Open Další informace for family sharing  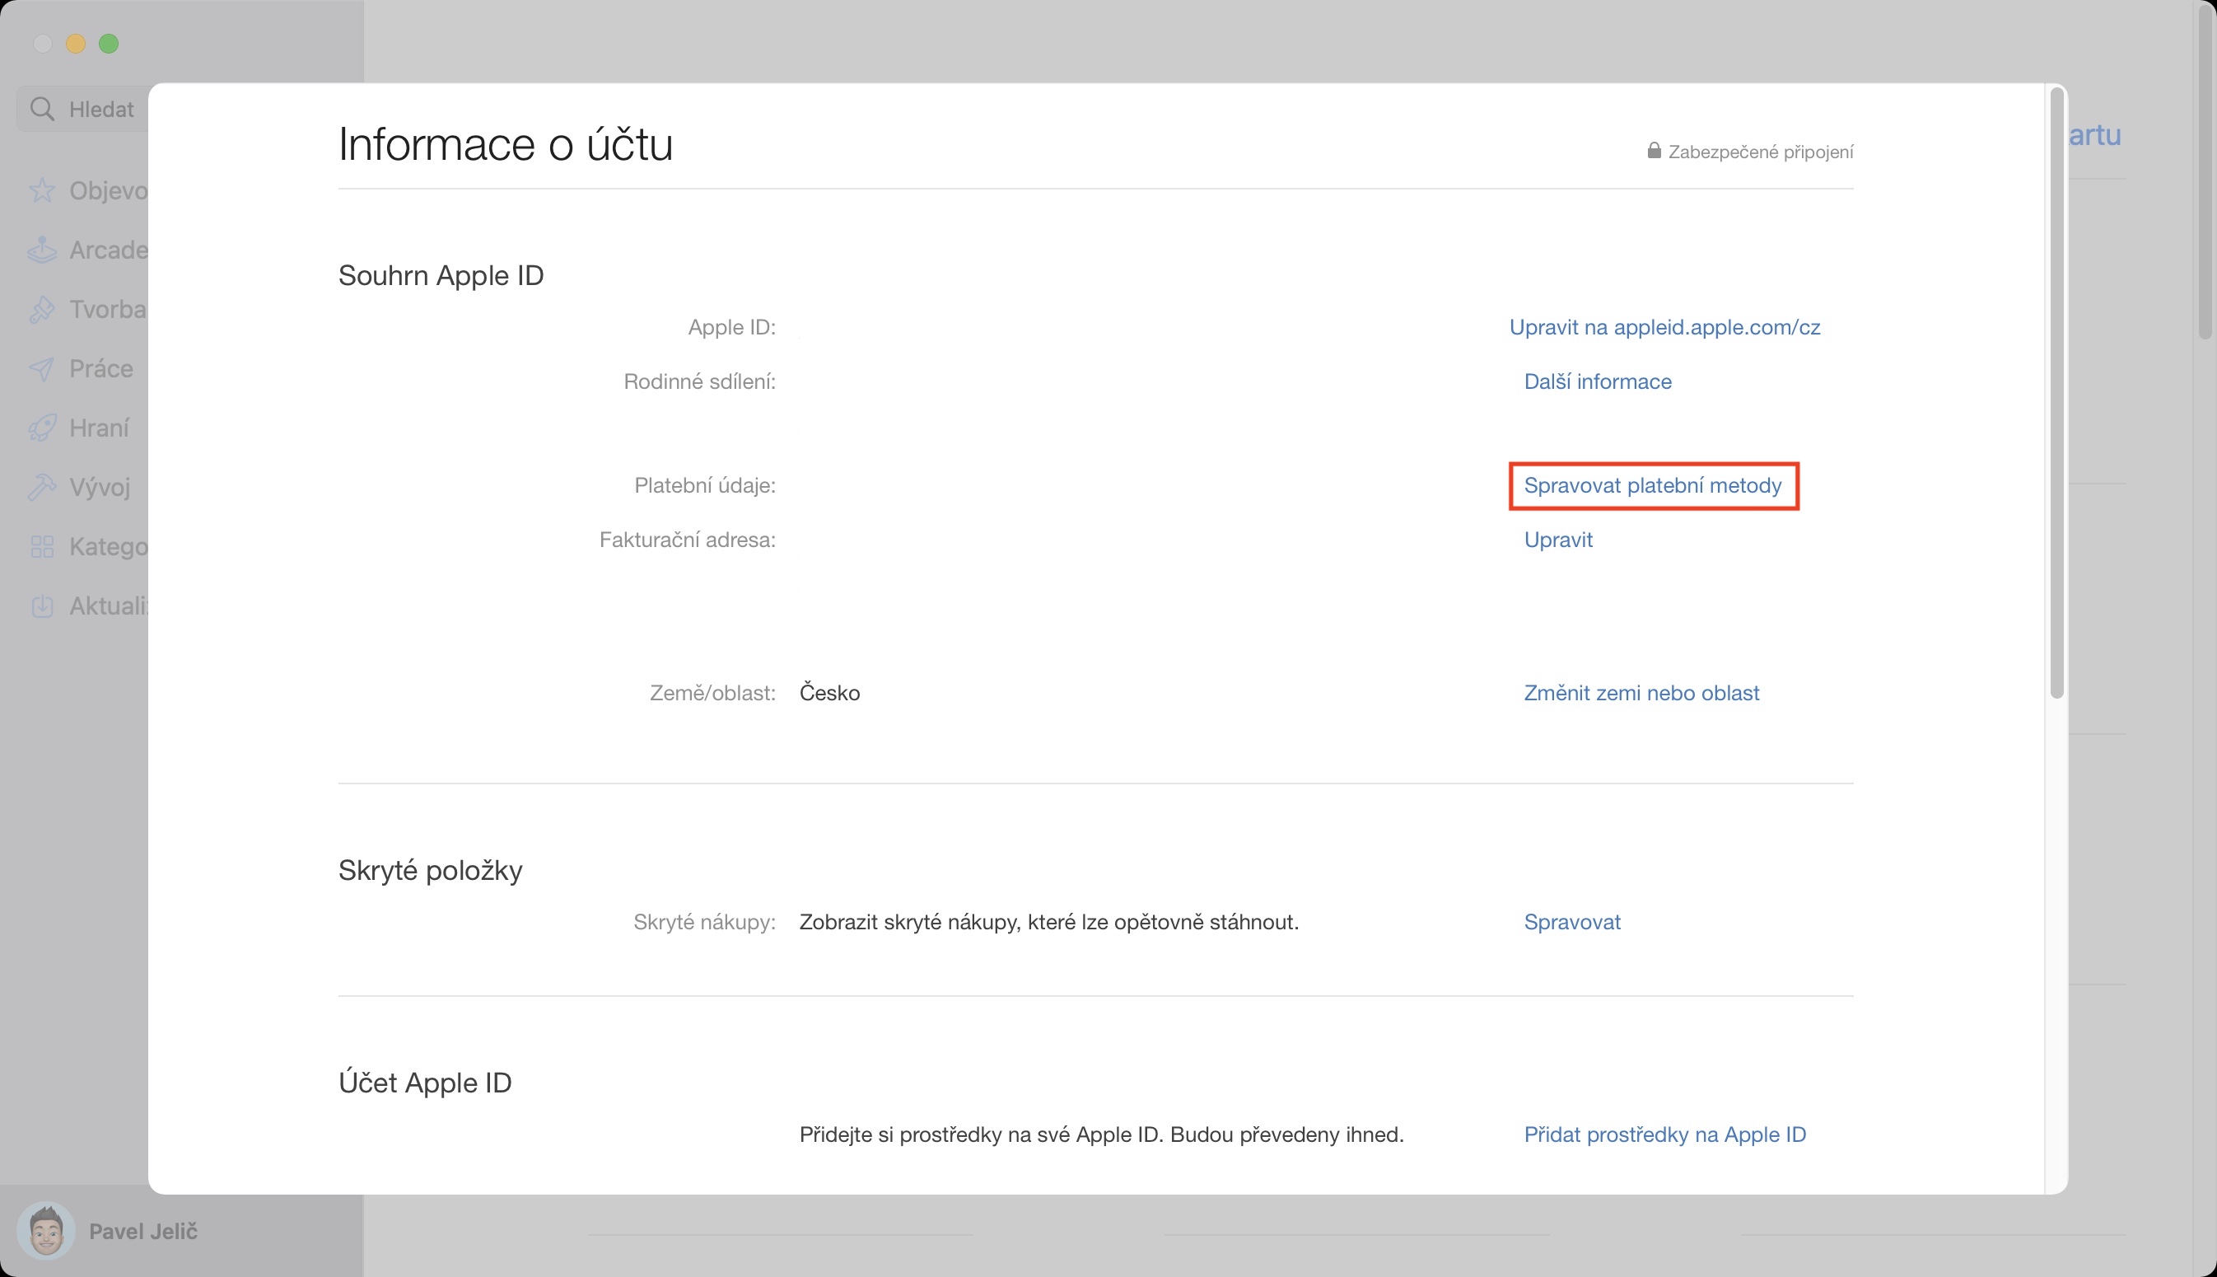[x=1597, y=381]
